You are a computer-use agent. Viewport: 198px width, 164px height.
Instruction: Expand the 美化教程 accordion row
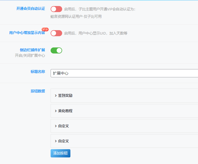click(124, 111)
